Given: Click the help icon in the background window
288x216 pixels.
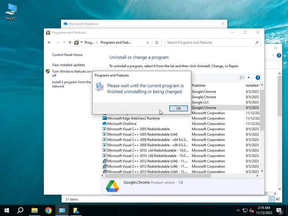Looking at the screenshot, I should 279,55.
